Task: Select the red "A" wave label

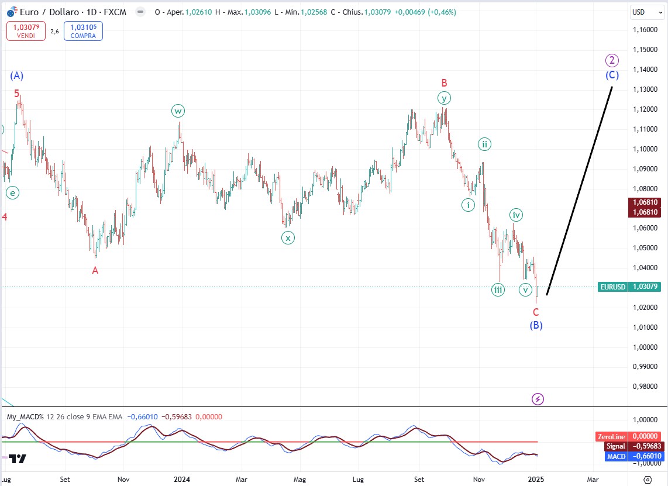Action: click(x=95, y=270)
